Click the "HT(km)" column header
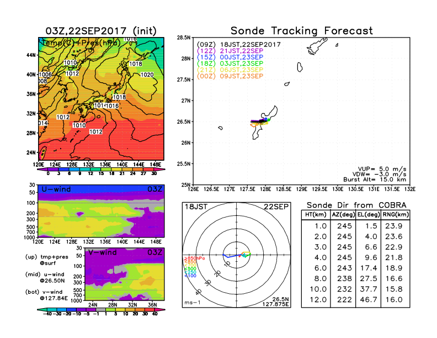Screen dimensions: 437x338 316,215
